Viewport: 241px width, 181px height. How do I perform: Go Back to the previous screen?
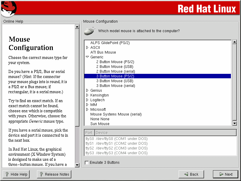191,174
